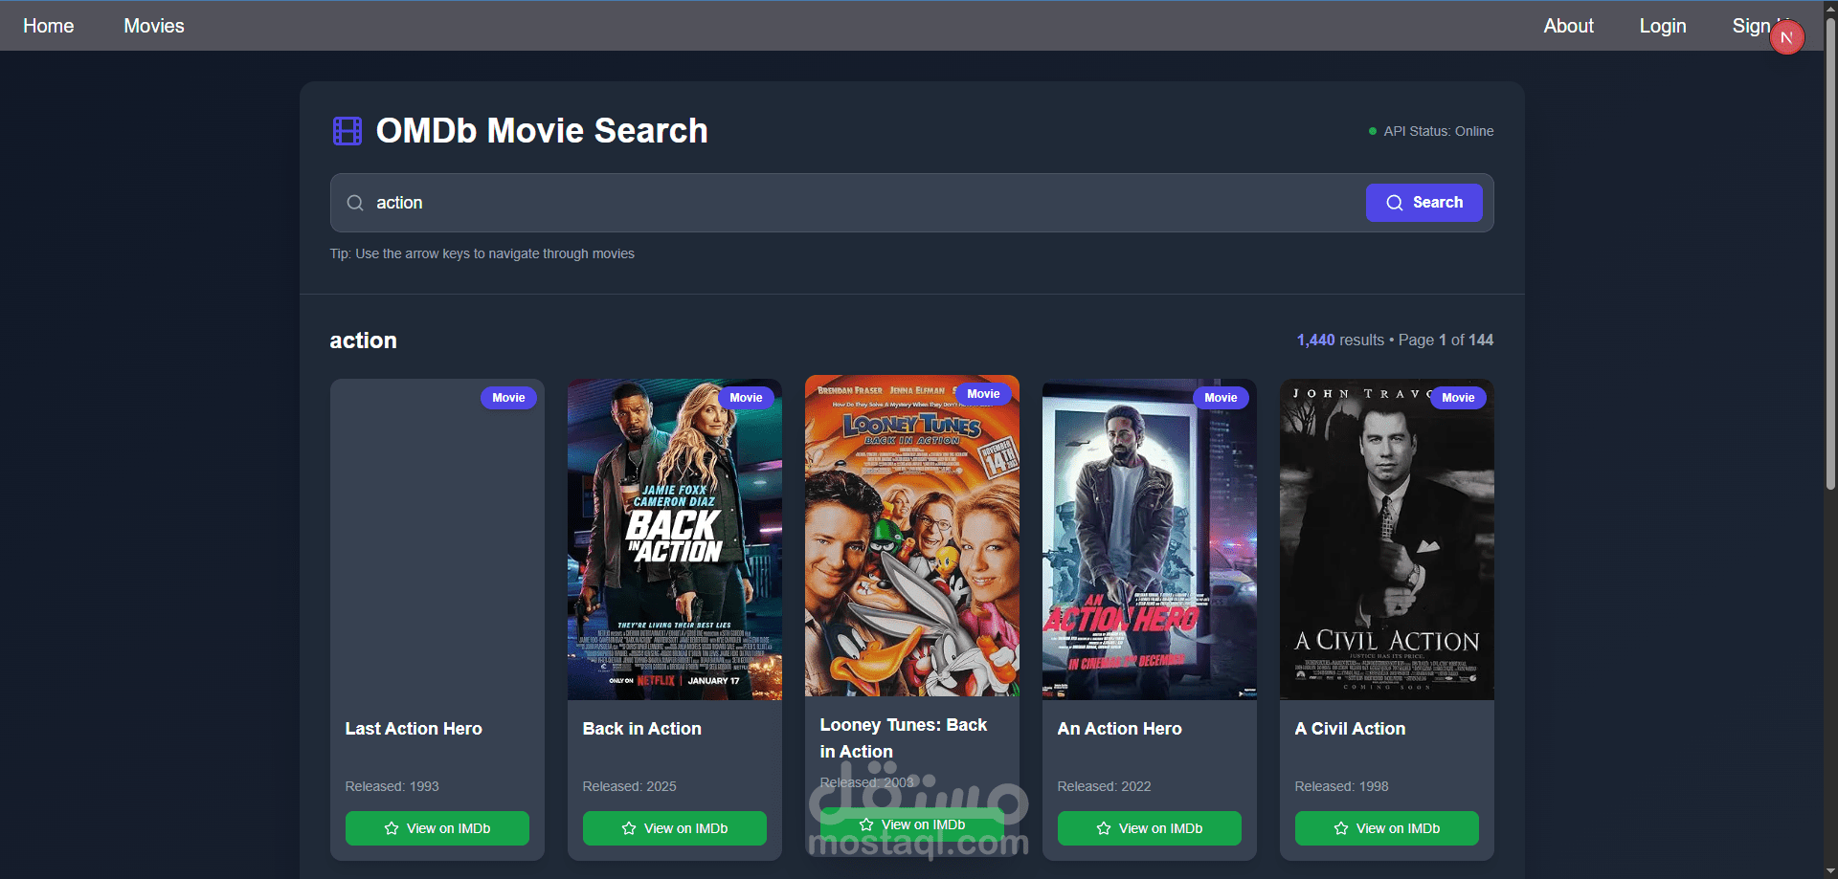
Task: Click the "Released: 1993" text
Action: point(392,786)
